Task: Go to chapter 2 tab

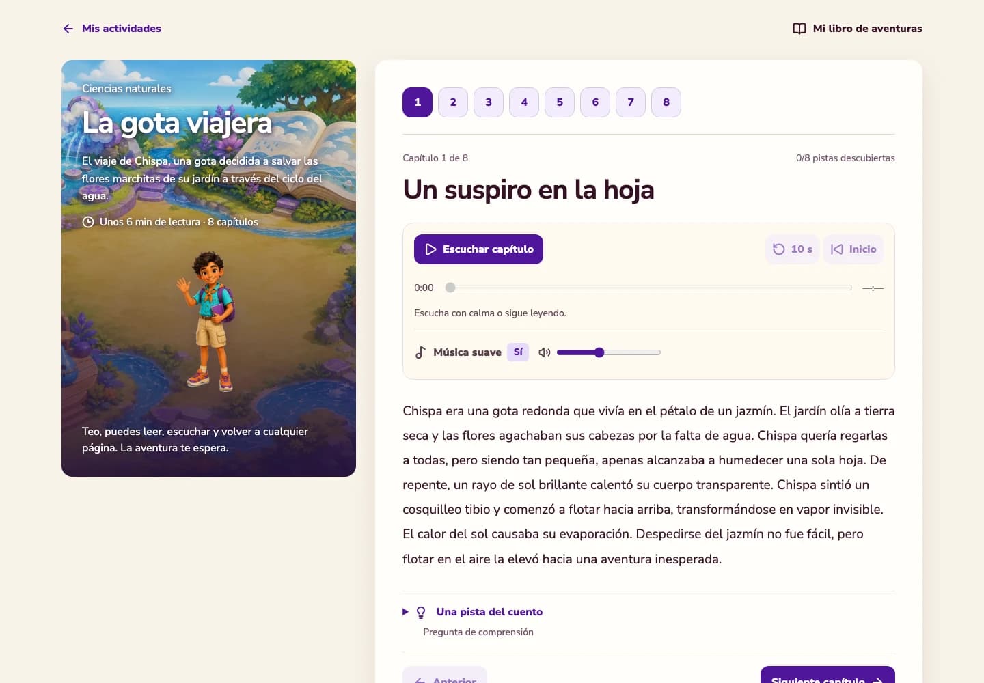Action: tap(453, 102)
